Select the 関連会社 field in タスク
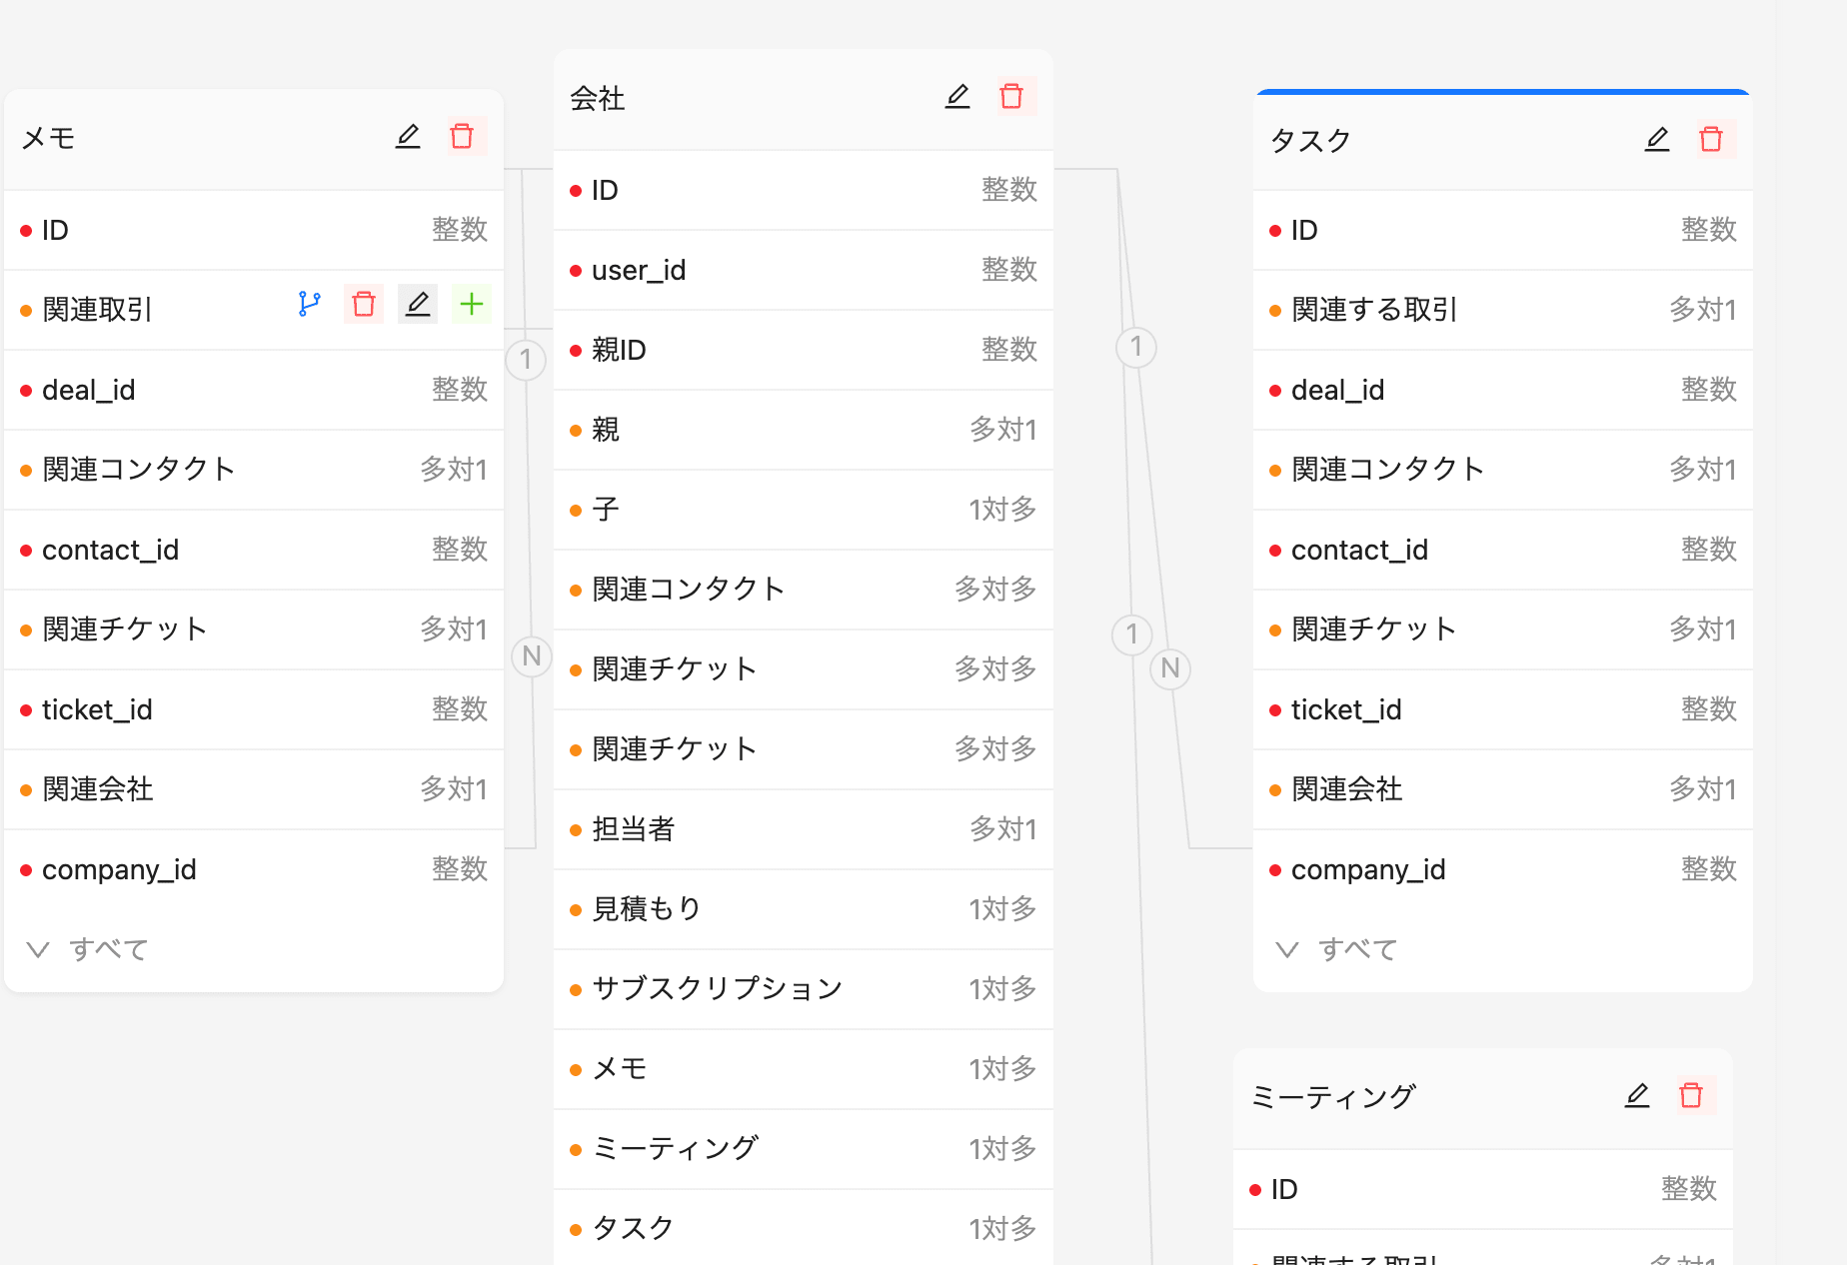 (x=1503, y=789)
